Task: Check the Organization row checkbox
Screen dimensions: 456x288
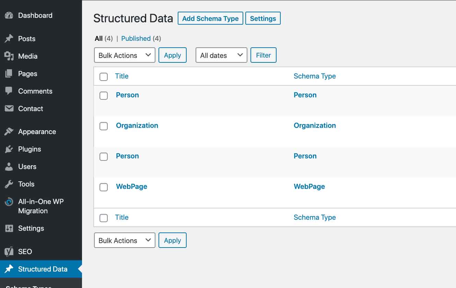Action: tap(104, 126)
